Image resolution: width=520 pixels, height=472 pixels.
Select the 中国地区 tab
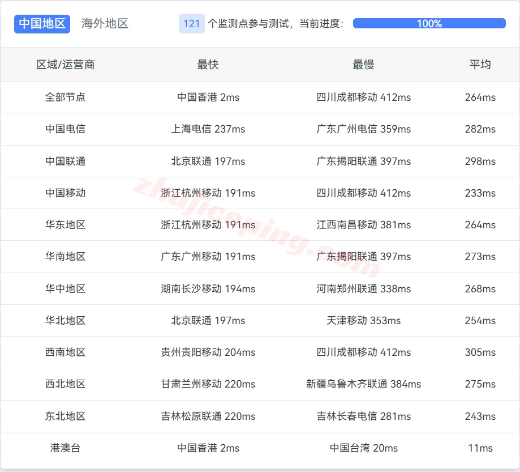(42, 24)
